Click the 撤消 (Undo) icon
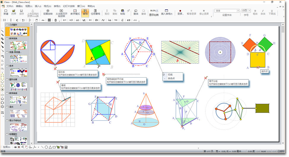Viewport: 289px width, 157px height. (x=136, y=12)
